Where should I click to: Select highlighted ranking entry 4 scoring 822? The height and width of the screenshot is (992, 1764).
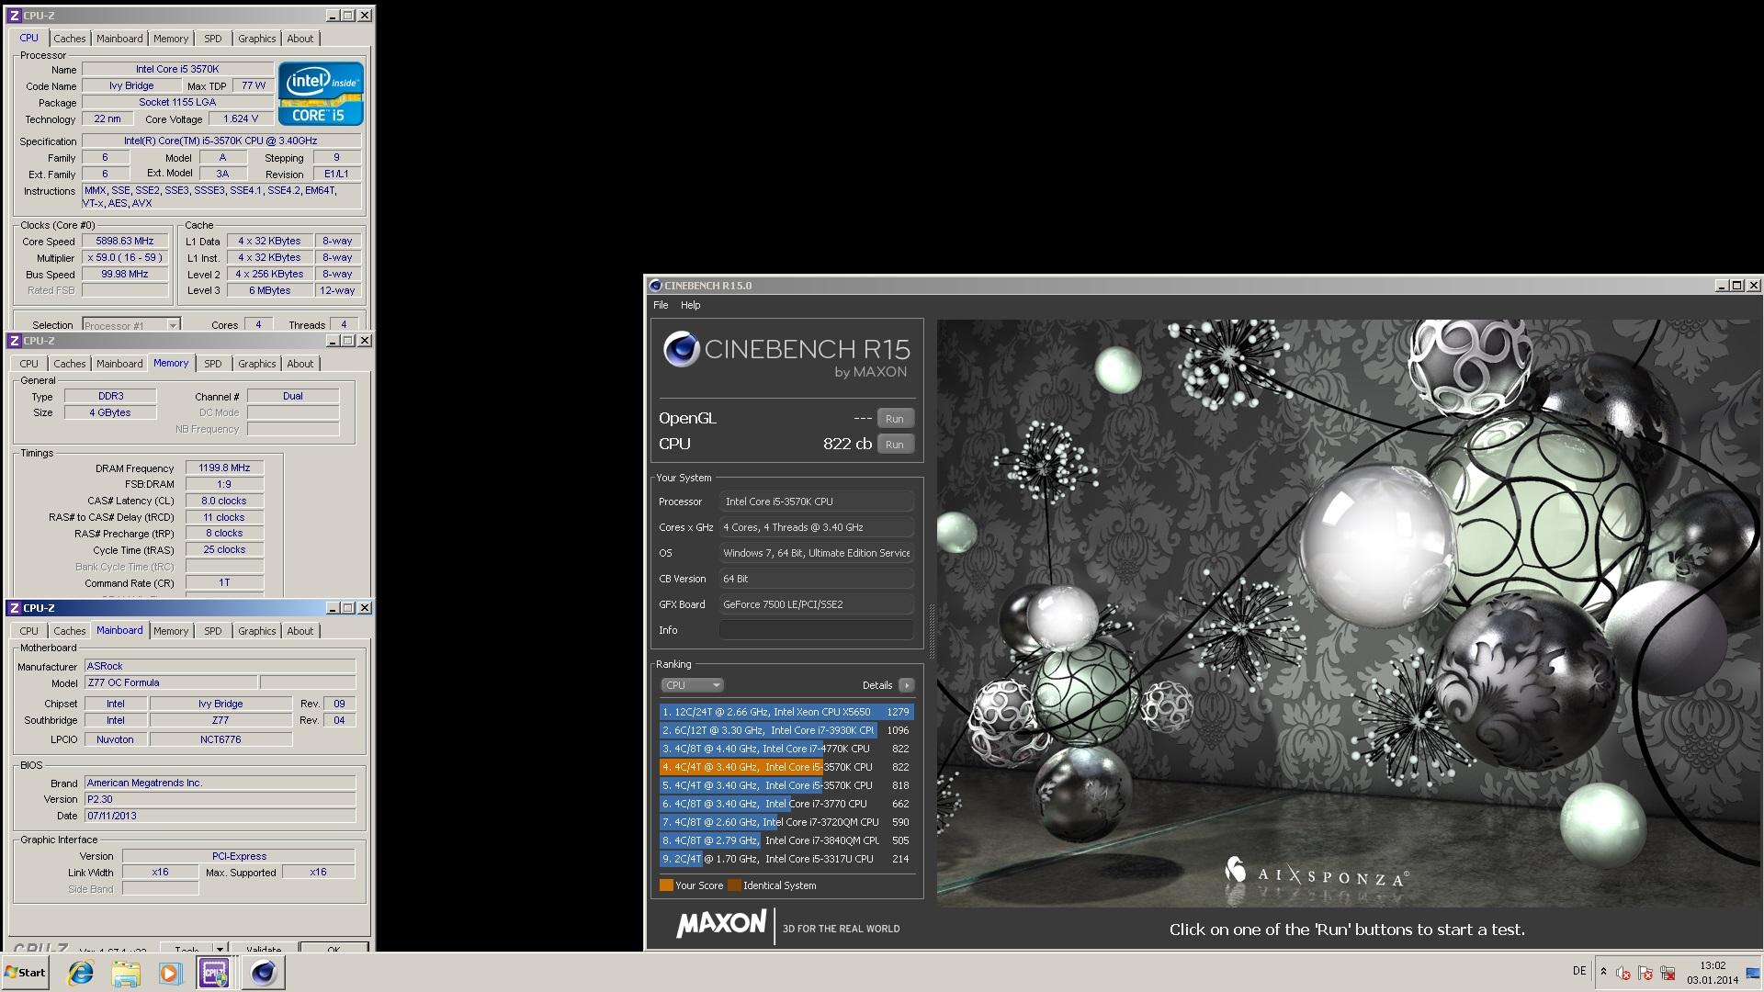786,767
